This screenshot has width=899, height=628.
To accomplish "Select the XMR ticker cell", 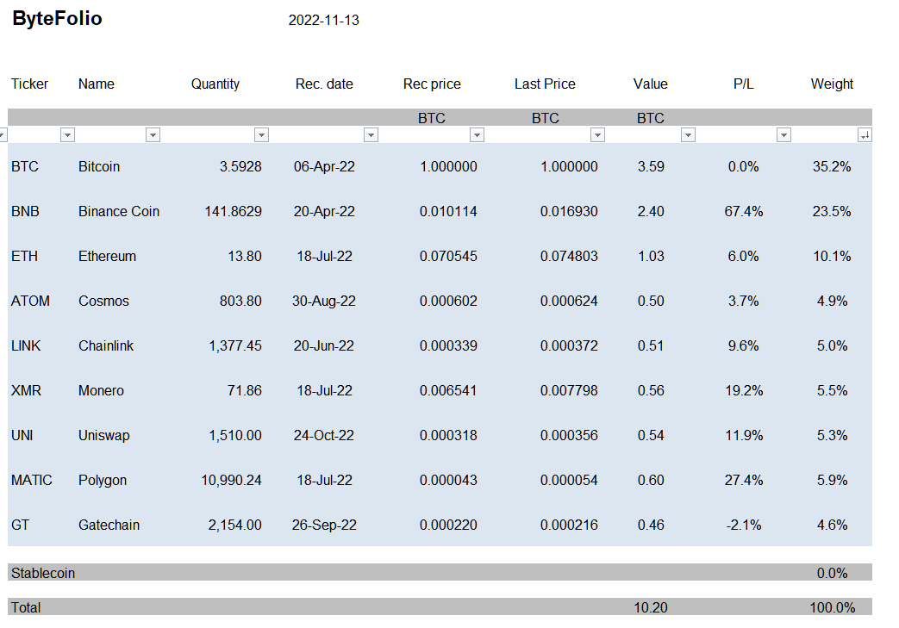I will coord(27,390).
